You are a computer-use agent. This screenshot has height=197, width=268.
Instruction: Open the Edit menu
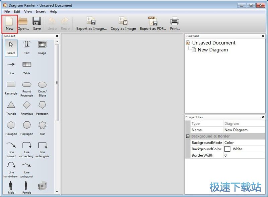tap(17, 11)
